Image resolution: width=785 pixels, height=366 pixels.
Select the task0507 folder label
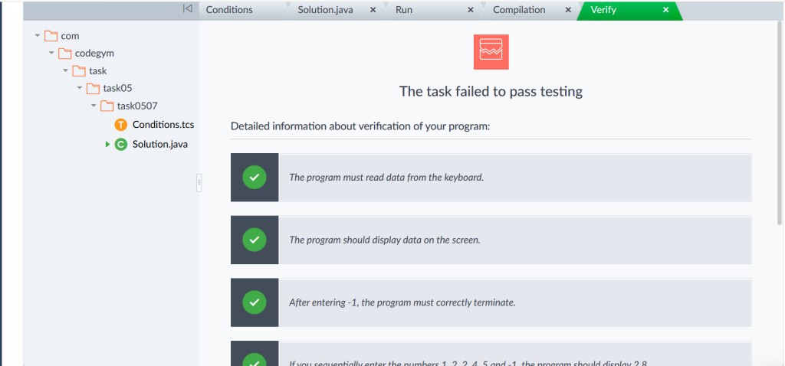pyautogui.click(x=137, y=106)
